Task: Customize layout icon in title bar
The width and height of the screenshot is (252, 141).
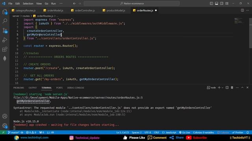Action: point(227,4)
